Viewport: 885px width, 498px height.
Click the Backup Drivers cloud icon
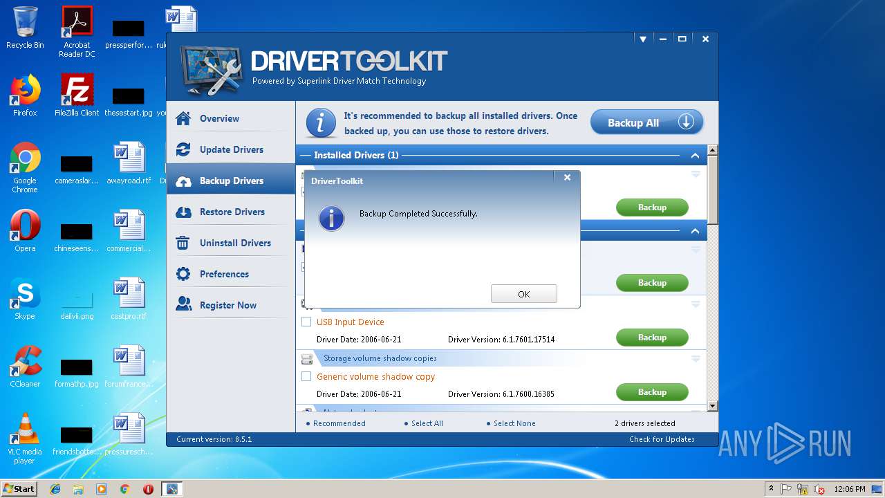coord(183,181)
